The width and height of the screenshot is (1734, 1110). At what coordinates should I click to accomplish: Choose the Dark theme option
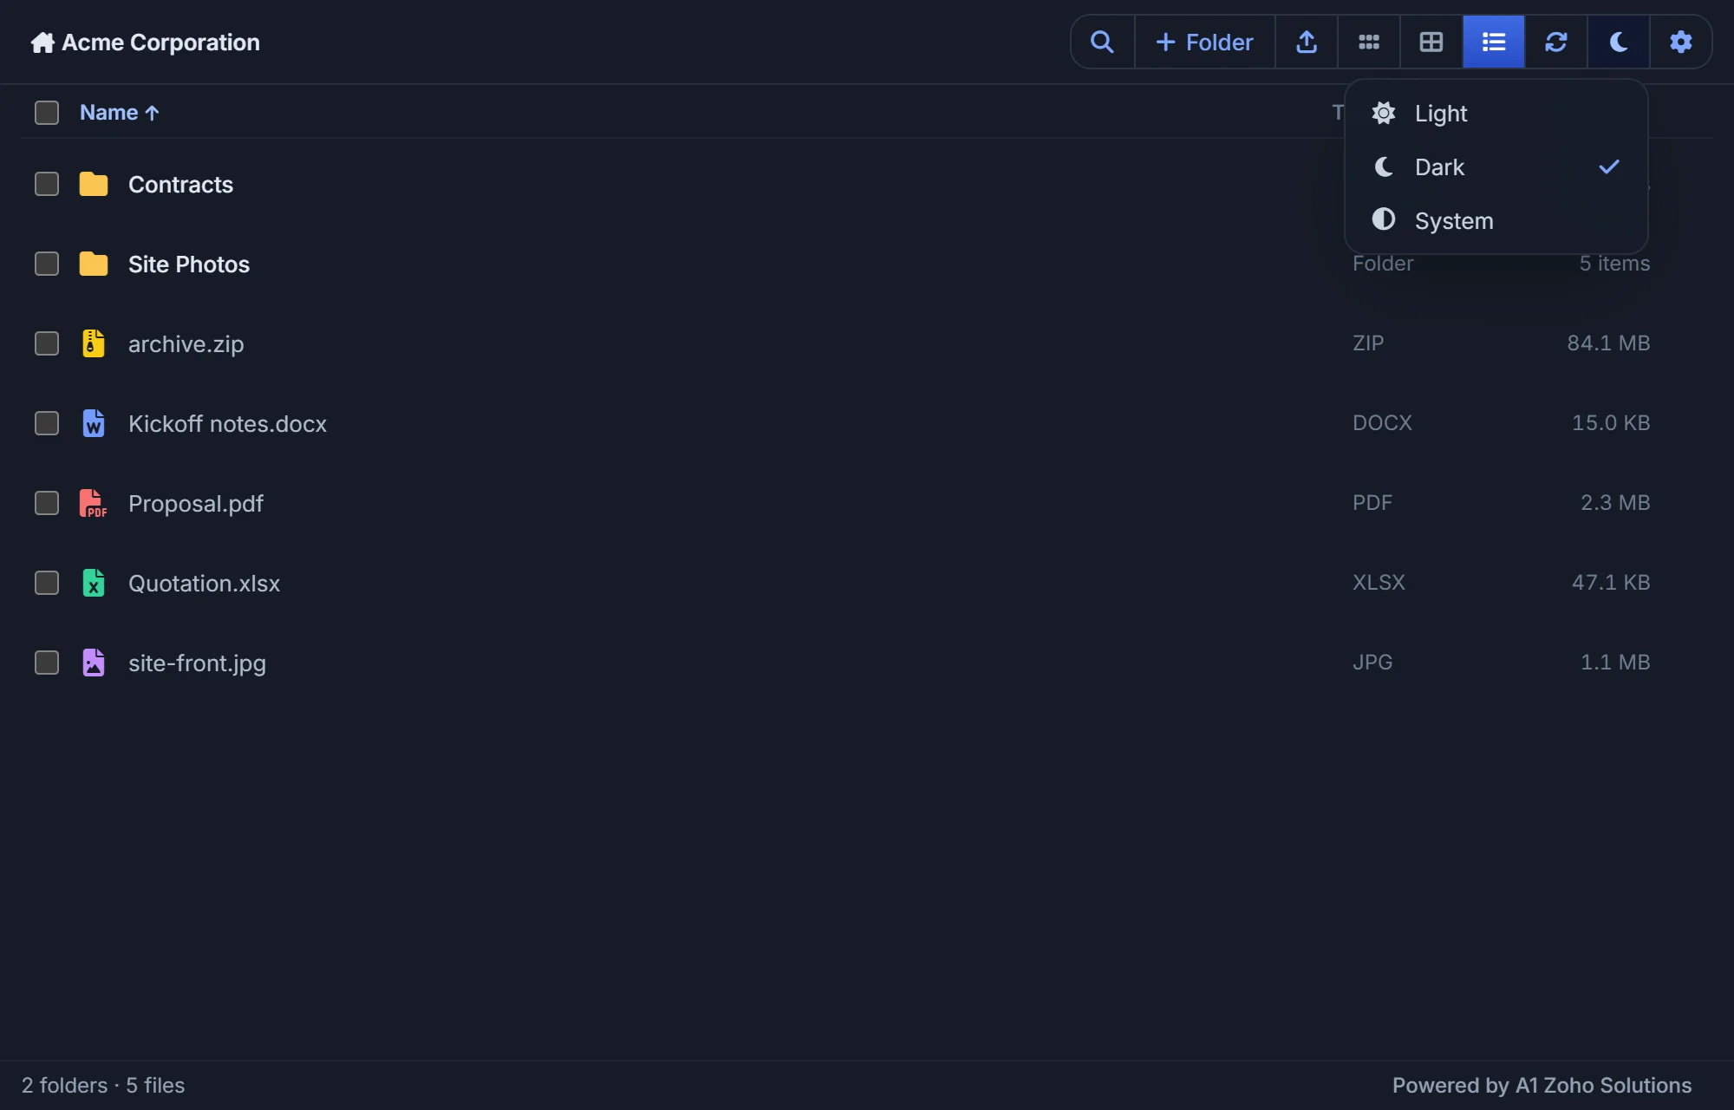1496,167
